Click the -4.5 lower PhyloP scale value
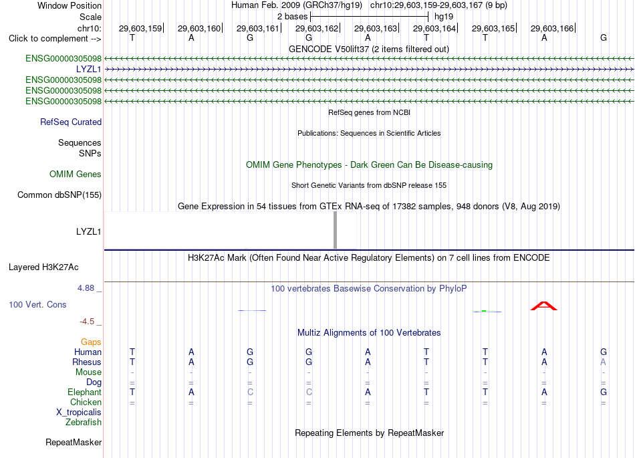The width and height of the screenshot is (635, 458). point(87,322)
